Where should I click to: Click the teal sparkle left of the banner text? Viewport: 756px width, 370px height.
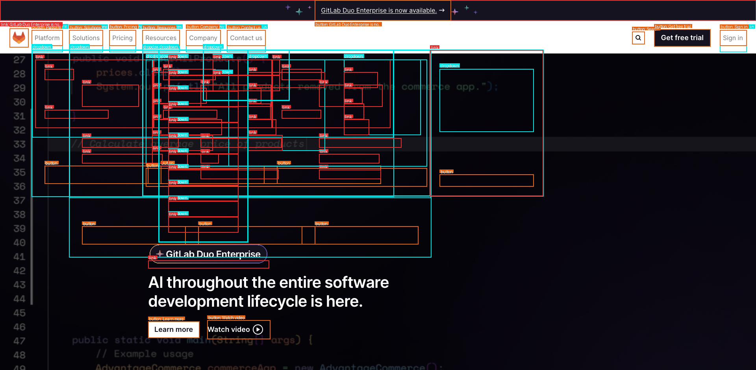pos(299,11)
